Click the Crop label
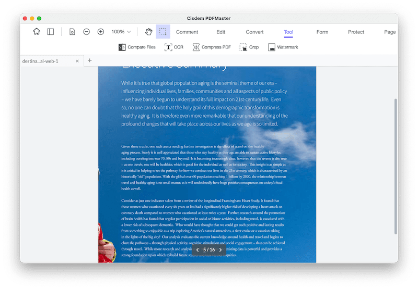 (254, 47)
